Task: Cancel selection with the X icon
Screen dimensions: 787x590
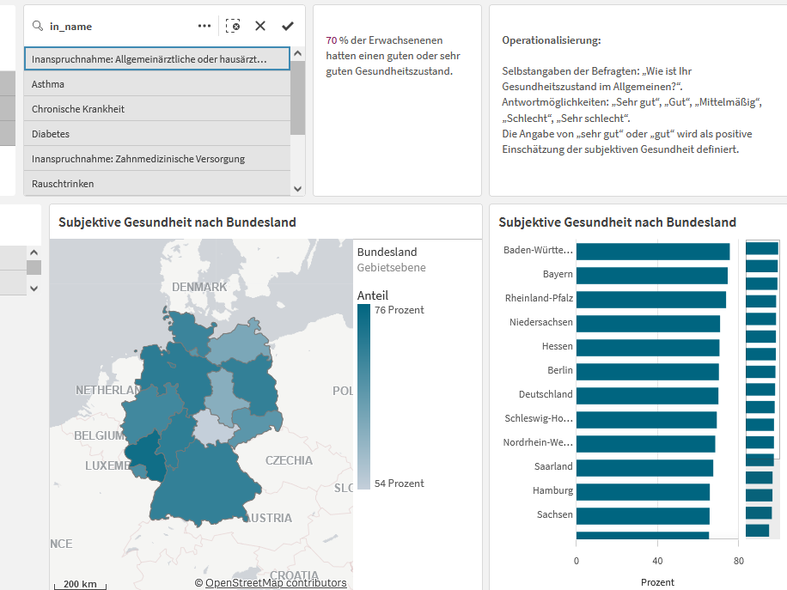Action: 260,26
